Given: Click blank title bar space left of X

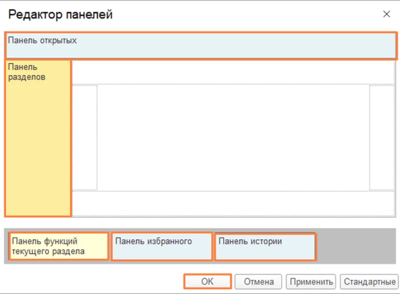Looking at the screenshot, I should click(x=250, y=15).
